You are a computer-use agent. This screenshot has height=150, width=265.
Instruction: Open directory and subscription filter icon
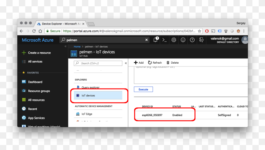coord(201,40)
